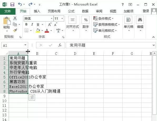The width and height of the screenshot is (157, 121).
Task: Open the Quick Analysis button
Action: [x=32, y=97]
